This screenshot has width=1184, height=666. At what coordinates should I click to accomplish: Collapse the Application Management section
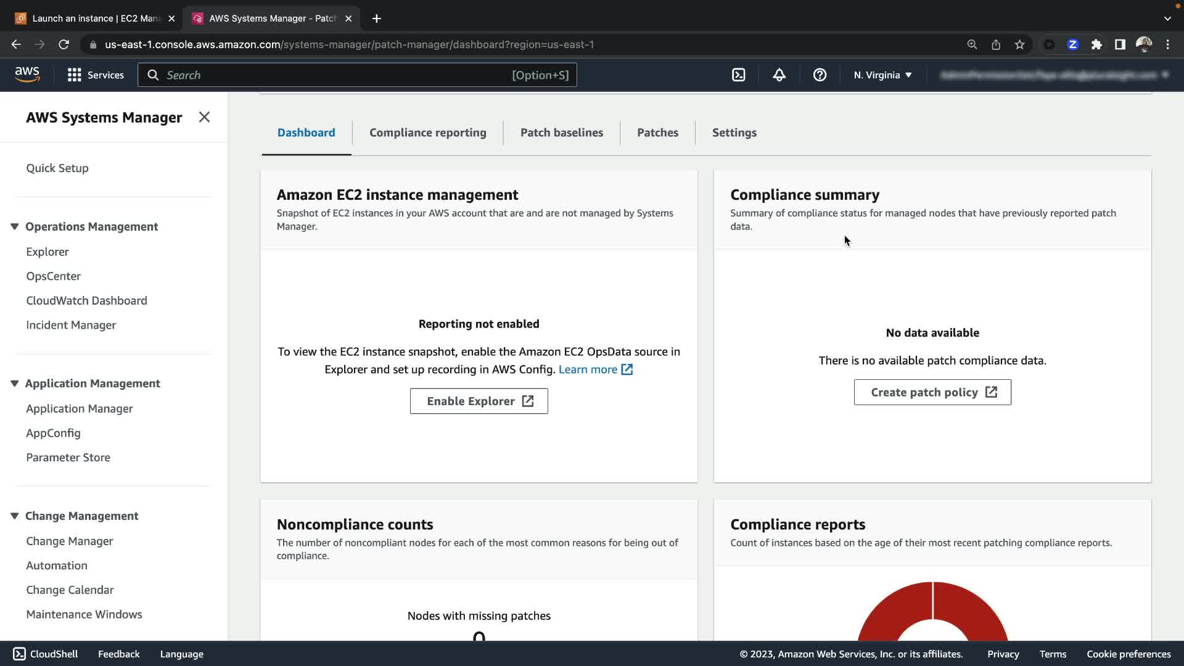click(14, 383)
